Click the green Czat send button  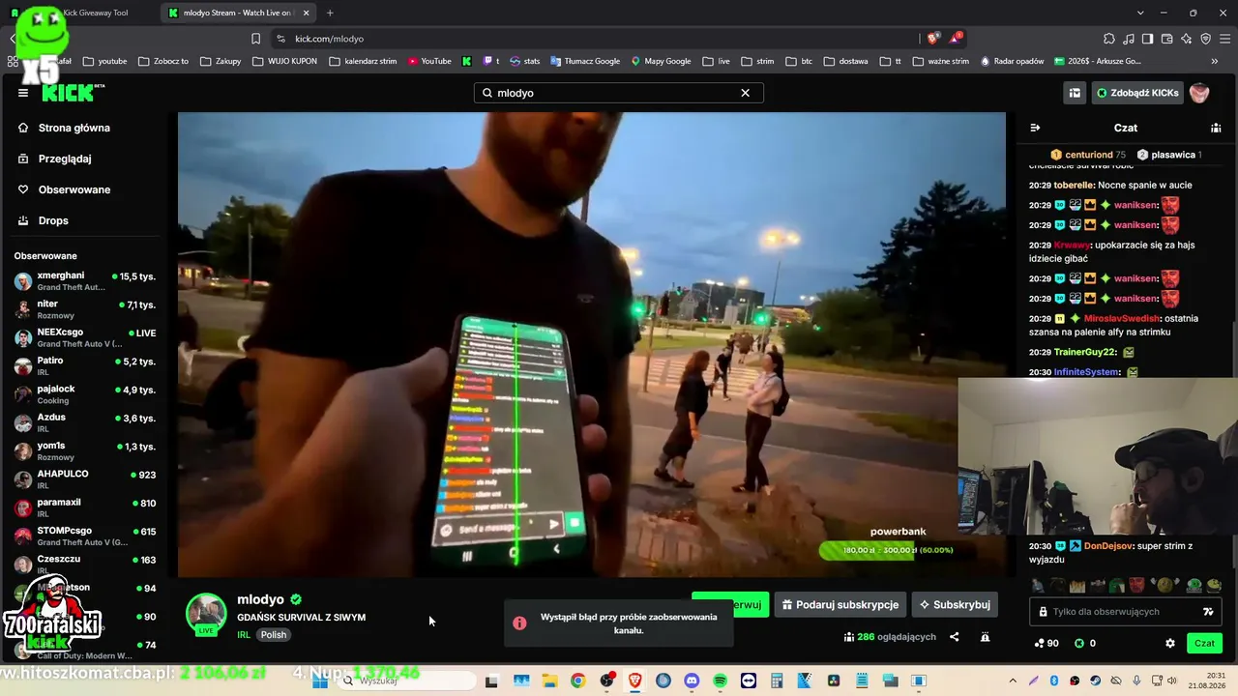[x=1204, y=643]
